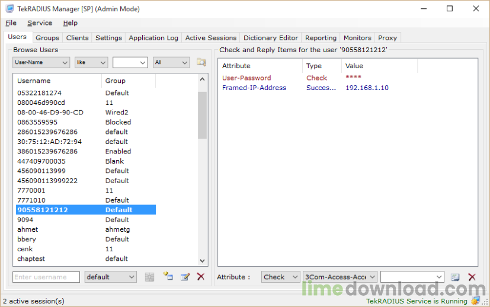Expand the Check attribute type dropdown
This screenshot has width=490, height=307.
(x=281, y=277)
